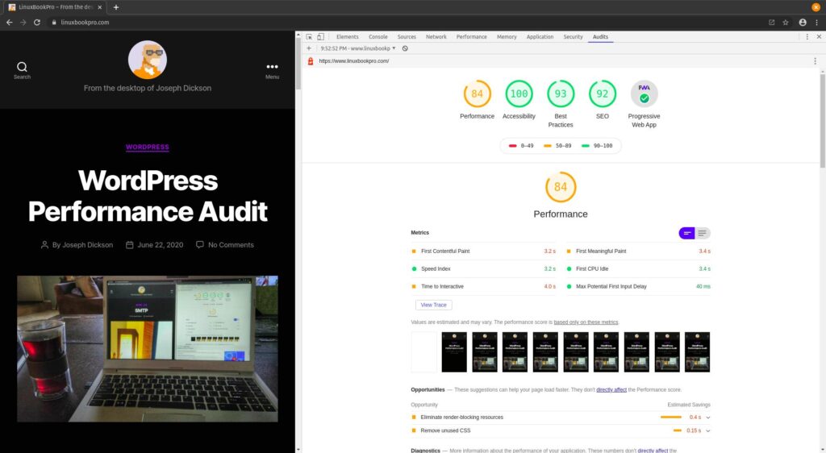This screenshot has width=826, height=453.
Task: Click the Joseph Dickson avatar logo
Action: [x=148, y=60]
